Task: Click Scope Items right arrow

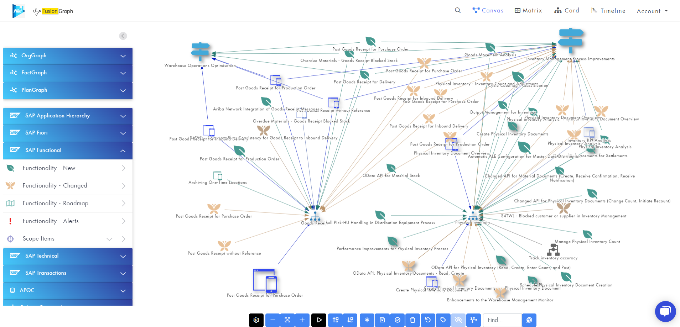Action: [x=124, y=239]
